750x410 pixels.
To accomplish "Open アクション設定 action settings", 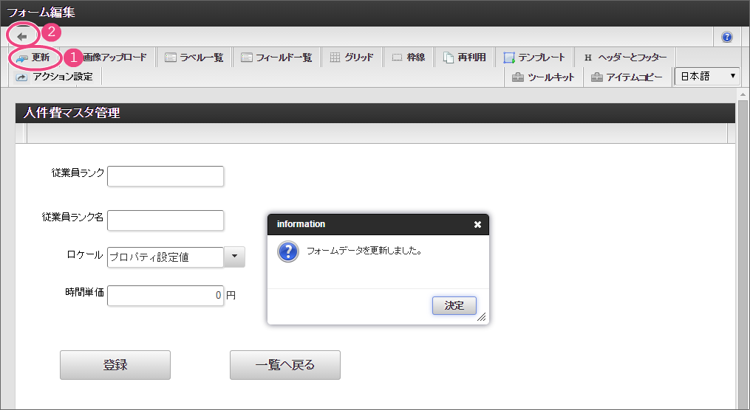I will point(55,77).
